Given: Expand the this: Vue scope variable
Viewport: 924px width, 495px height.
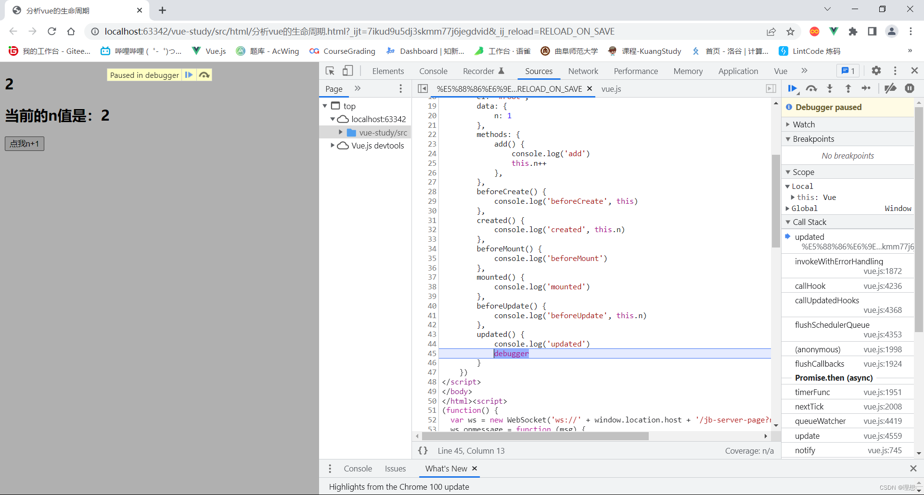Looking at the screenshot, I should coord(793,197).
